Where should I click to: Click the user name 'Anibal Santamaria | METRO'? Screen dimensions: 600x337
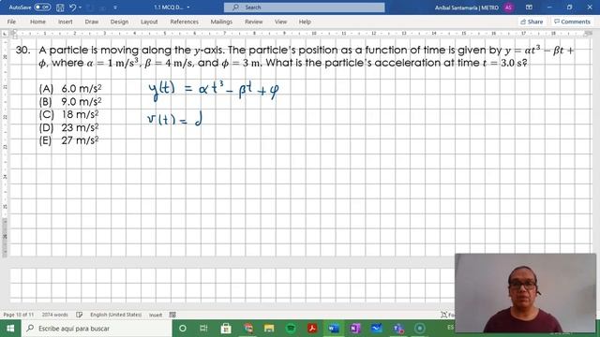pyautogui.click(x=467, y=7)
